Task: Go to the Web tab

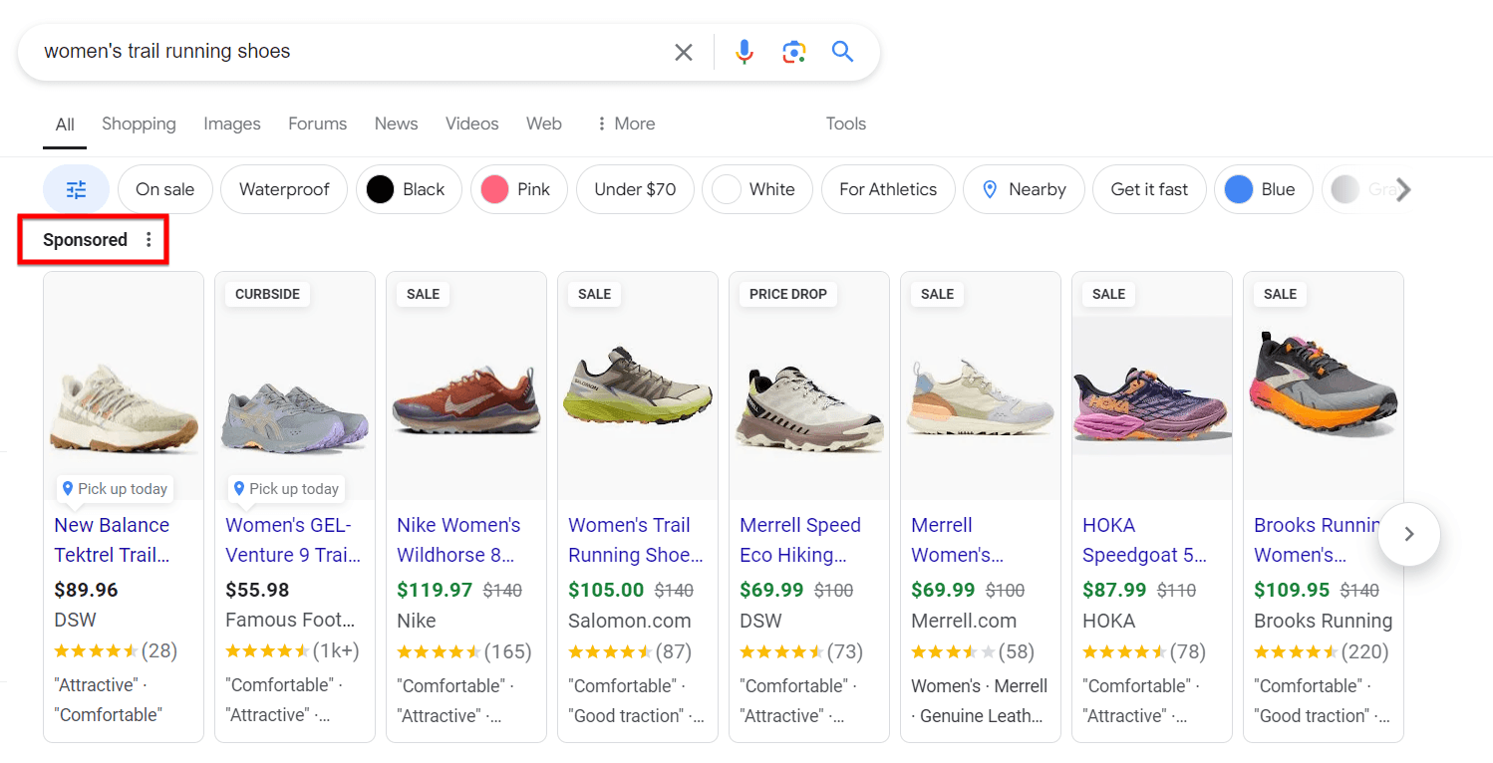Action: click(543, 124)
